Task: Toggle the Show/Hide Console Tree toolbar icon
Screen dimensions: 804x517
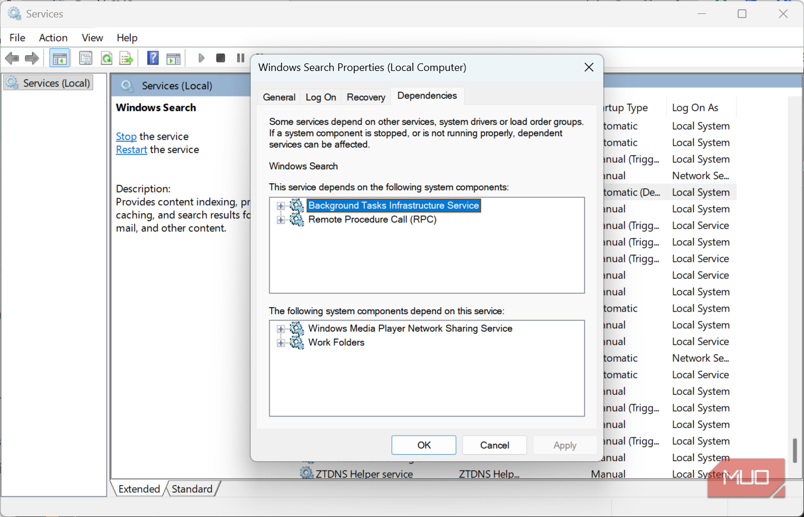Action: point(60,58)
